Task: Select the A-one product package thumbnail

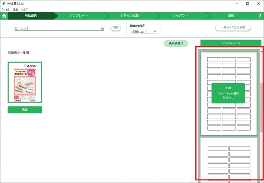Action: pyautogui.click(x=25, y=82)
